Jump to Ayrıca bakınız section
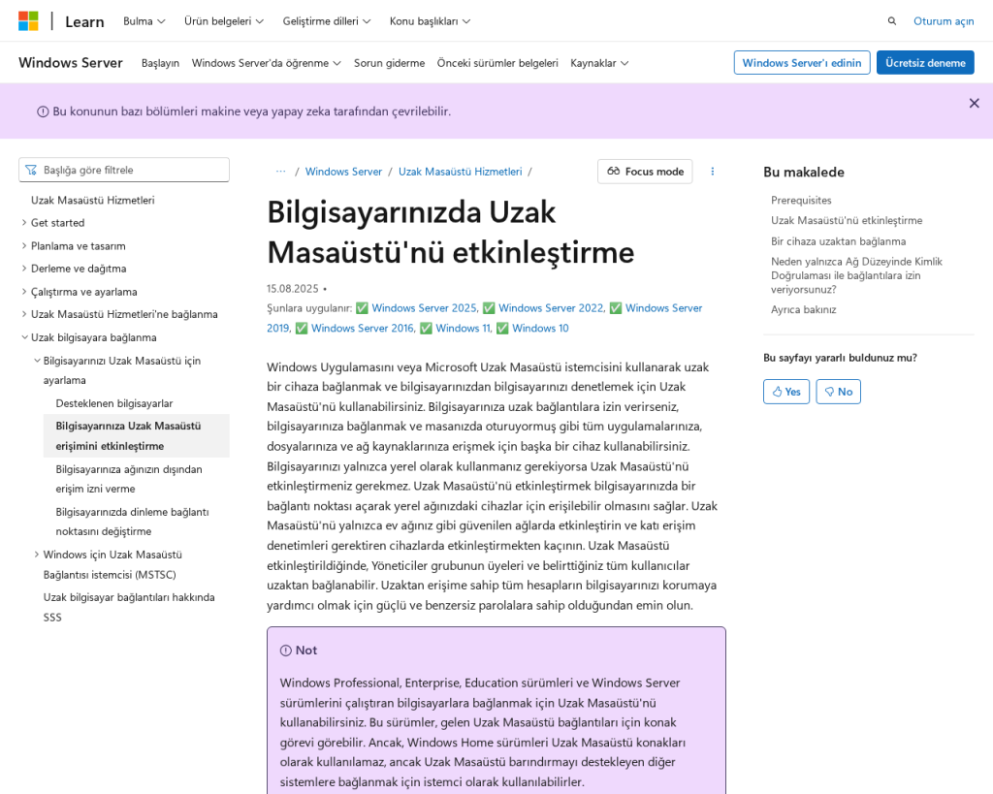This screenshot has width=993, height=794. [x=803, y=309]
